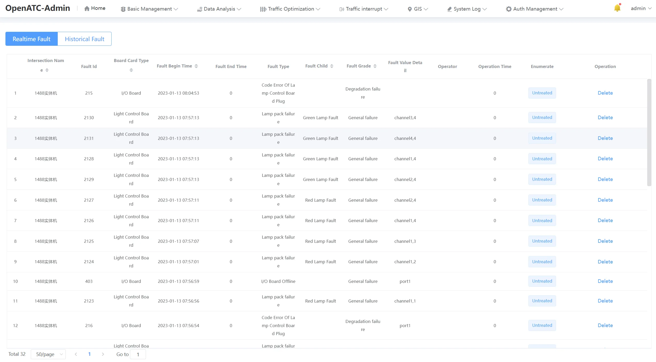This screenshot has width=656, height=362.
Task: Click OpenATC-Admin logo title
Action: click(38, 8)
